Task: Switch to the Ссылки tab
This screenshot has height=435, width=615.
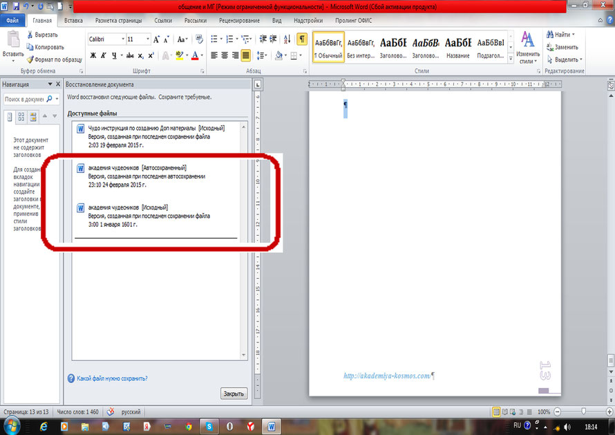Action: pyautogui.click(x=163, y=21)
